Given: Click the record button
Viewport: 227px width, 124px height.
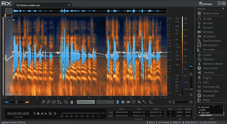Looking at the screenshot, I should point(38,114).
